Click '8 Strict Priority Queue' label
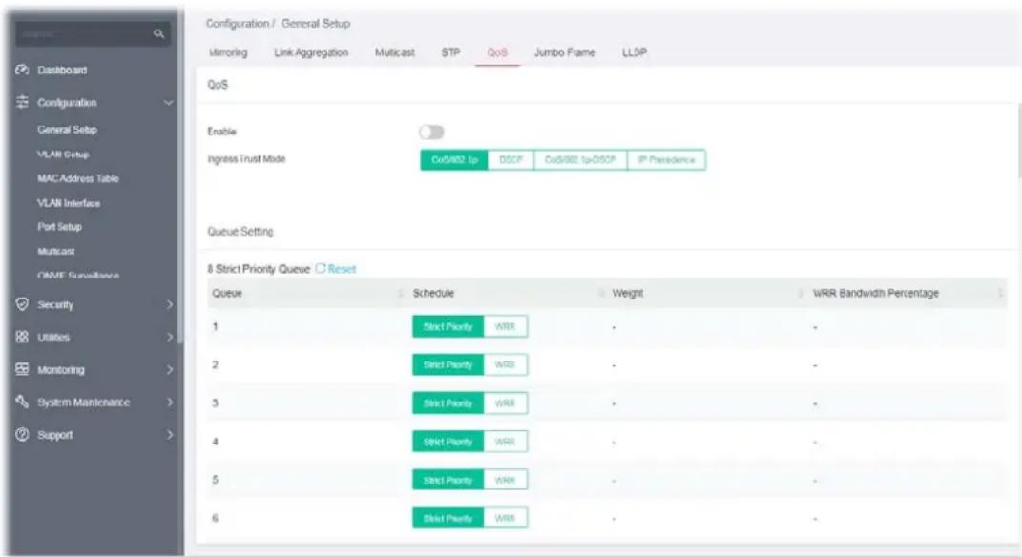Image resolution: width=1022 pixels, height=557 pixels. (x=259, y=268)
